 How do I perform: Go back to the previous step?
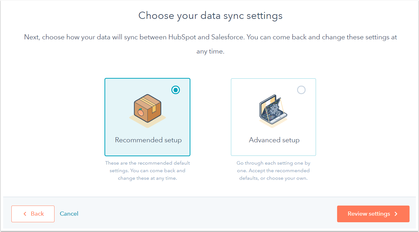33,214
